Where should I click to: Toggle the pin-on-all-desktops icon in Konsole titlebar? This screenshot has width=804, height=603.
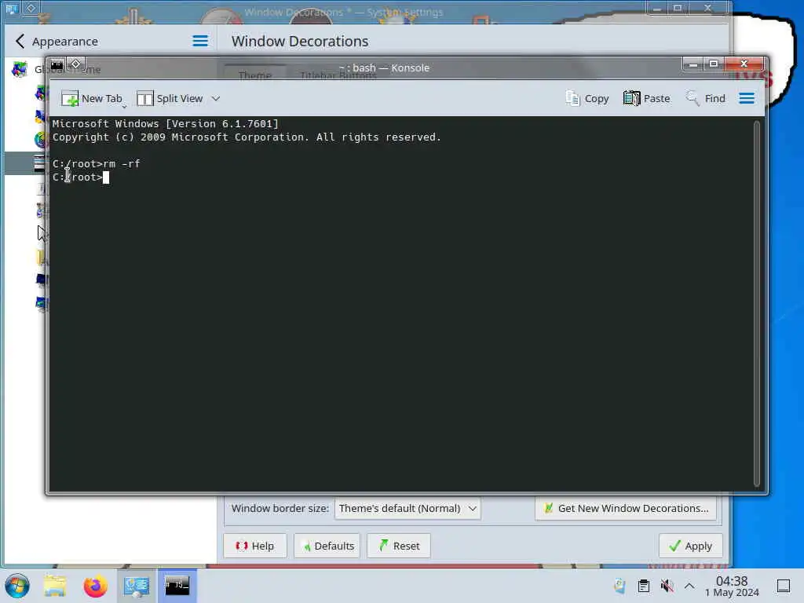76,64
